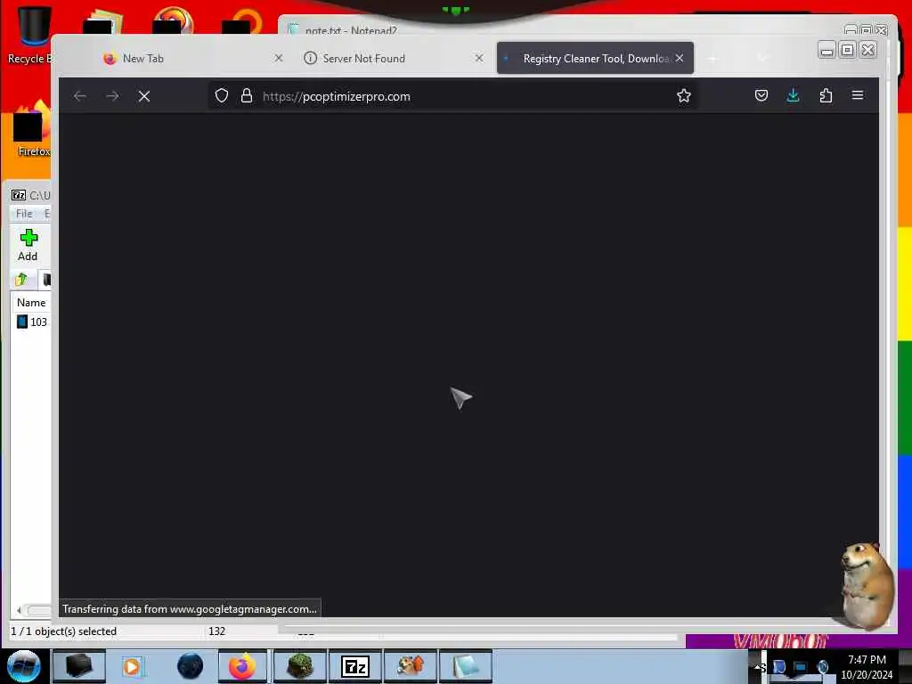
Task: Go forward using Firefox forward arrow
Action: click(x=112, y=96)
